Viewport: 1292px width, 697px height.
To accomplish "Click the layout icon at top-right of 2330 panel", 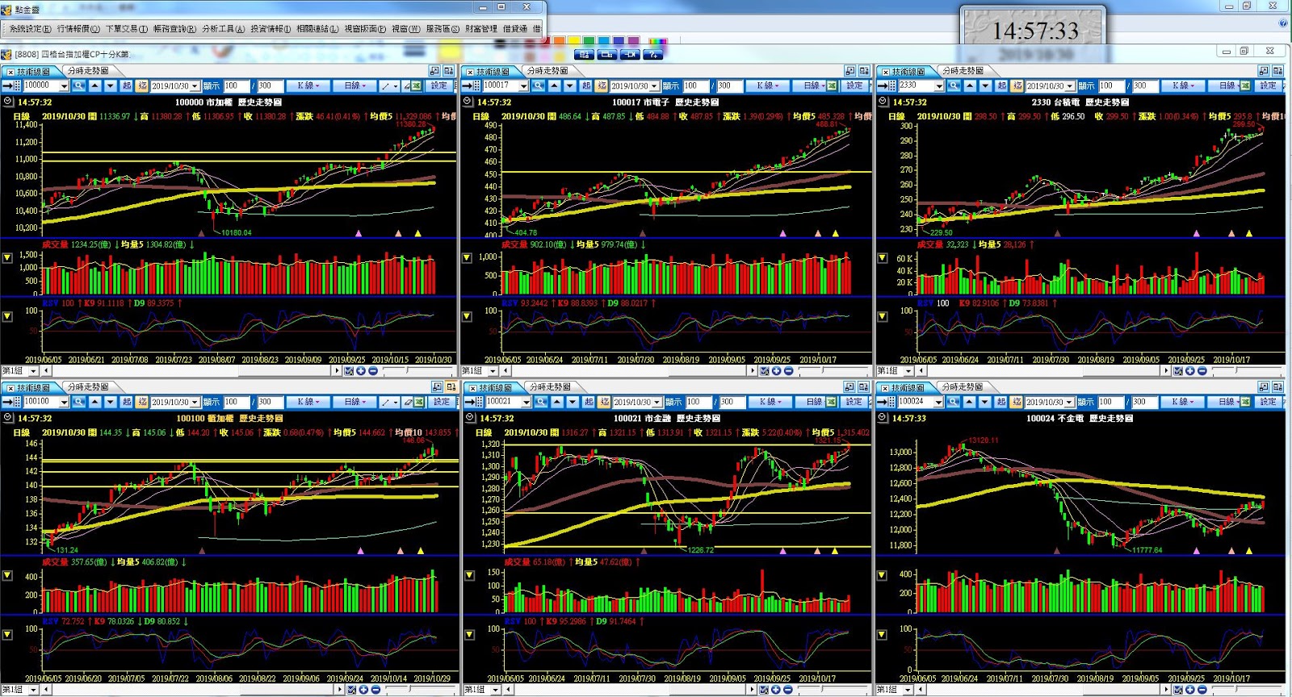I will click(x=1277, y=71).
